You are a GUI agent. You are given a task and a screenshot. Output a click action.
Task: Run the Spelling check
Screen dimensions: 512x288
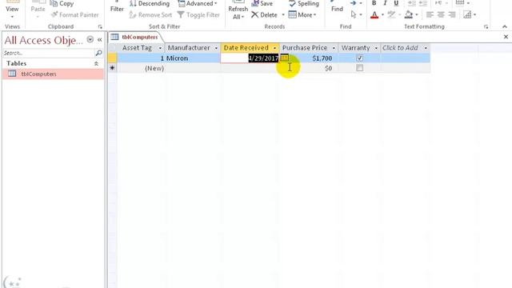coord(304,3)
